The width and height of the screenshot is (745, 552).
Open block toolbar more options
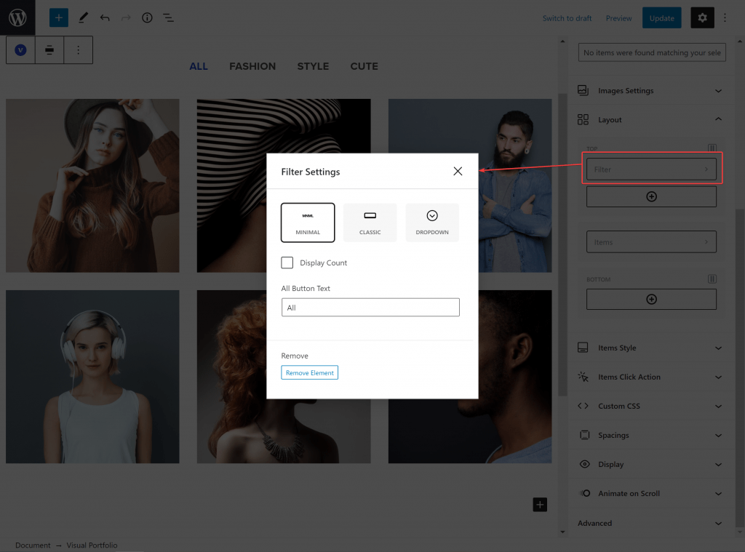(x=79, y=50)
